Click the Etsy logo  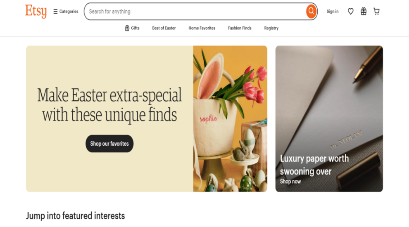pyautogui.click(x=36, y=12)
